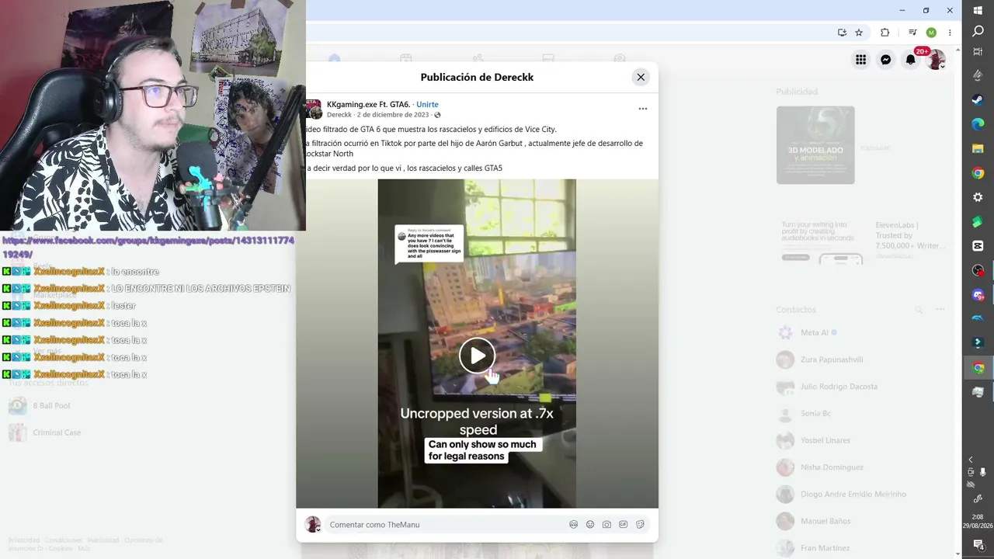Open the Dereckk author link
The image size is (994, 559).
[339, 115]
